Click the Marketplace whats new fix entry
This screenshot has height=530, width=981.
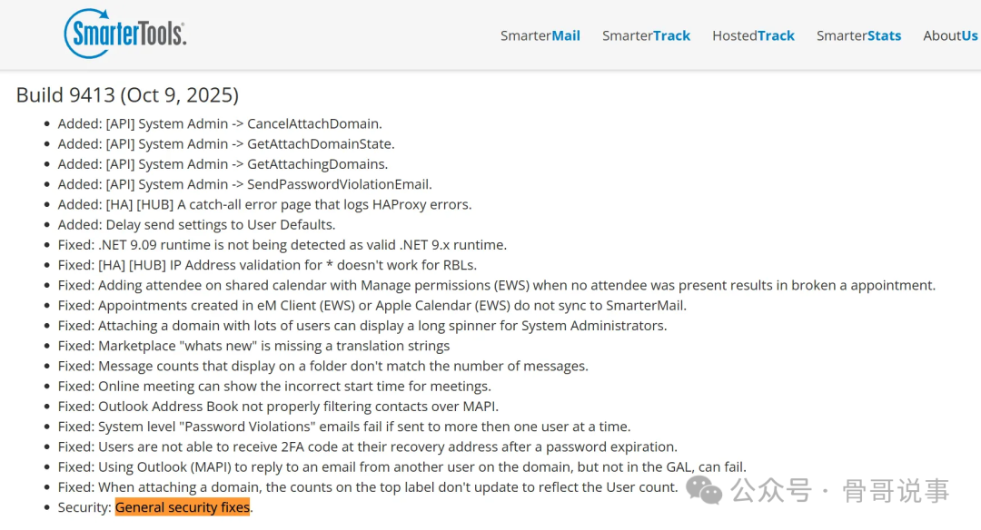253,346
